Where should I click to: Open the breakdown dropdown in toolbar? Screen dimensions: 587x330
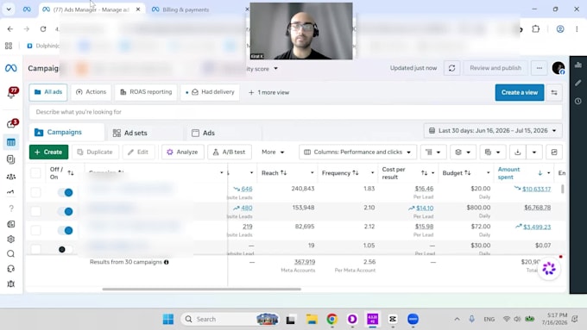click(433, 153)
